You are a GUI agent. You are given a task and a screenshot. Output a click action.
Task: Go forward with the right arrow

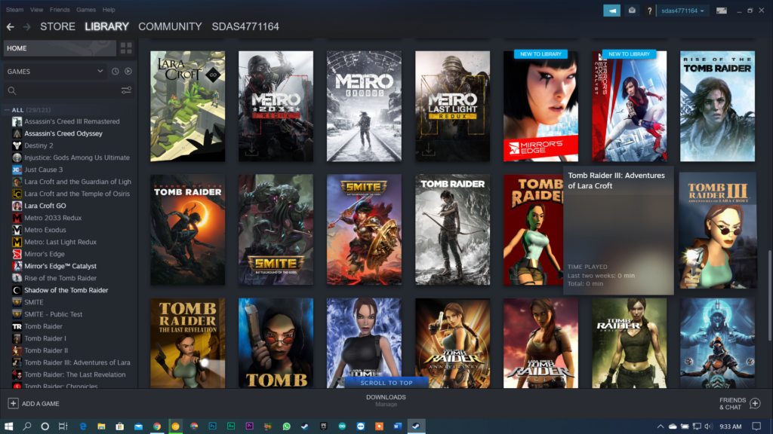click(27, 27)
